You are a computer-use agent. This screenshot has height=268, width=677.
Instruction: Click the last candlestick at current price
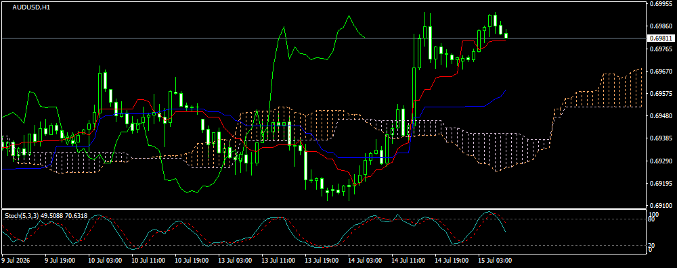506,35
